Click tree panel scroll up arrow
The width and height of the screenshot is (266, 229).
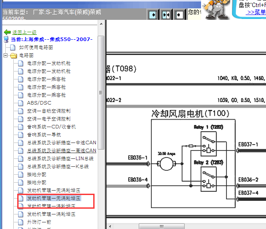(101, 24)
